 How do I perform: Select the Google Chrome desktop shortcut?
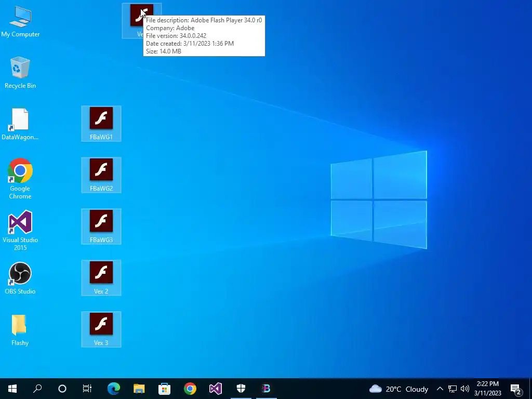pos(20,179)
